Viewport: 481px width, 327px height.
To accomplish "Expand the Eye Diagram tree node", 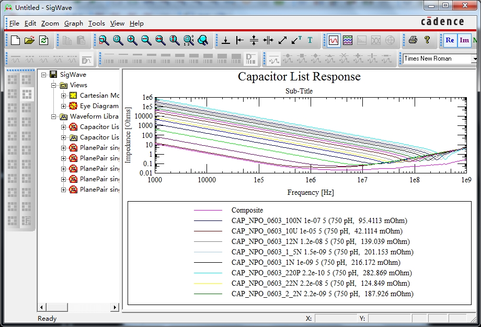I will (x=63, y=106).
